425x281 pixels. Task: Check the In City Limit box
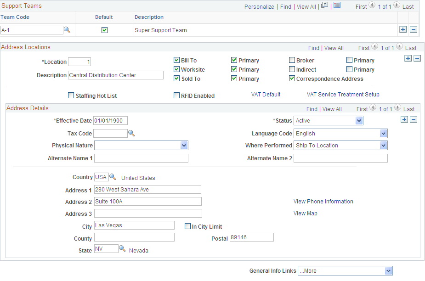click(x=187, y=226)
